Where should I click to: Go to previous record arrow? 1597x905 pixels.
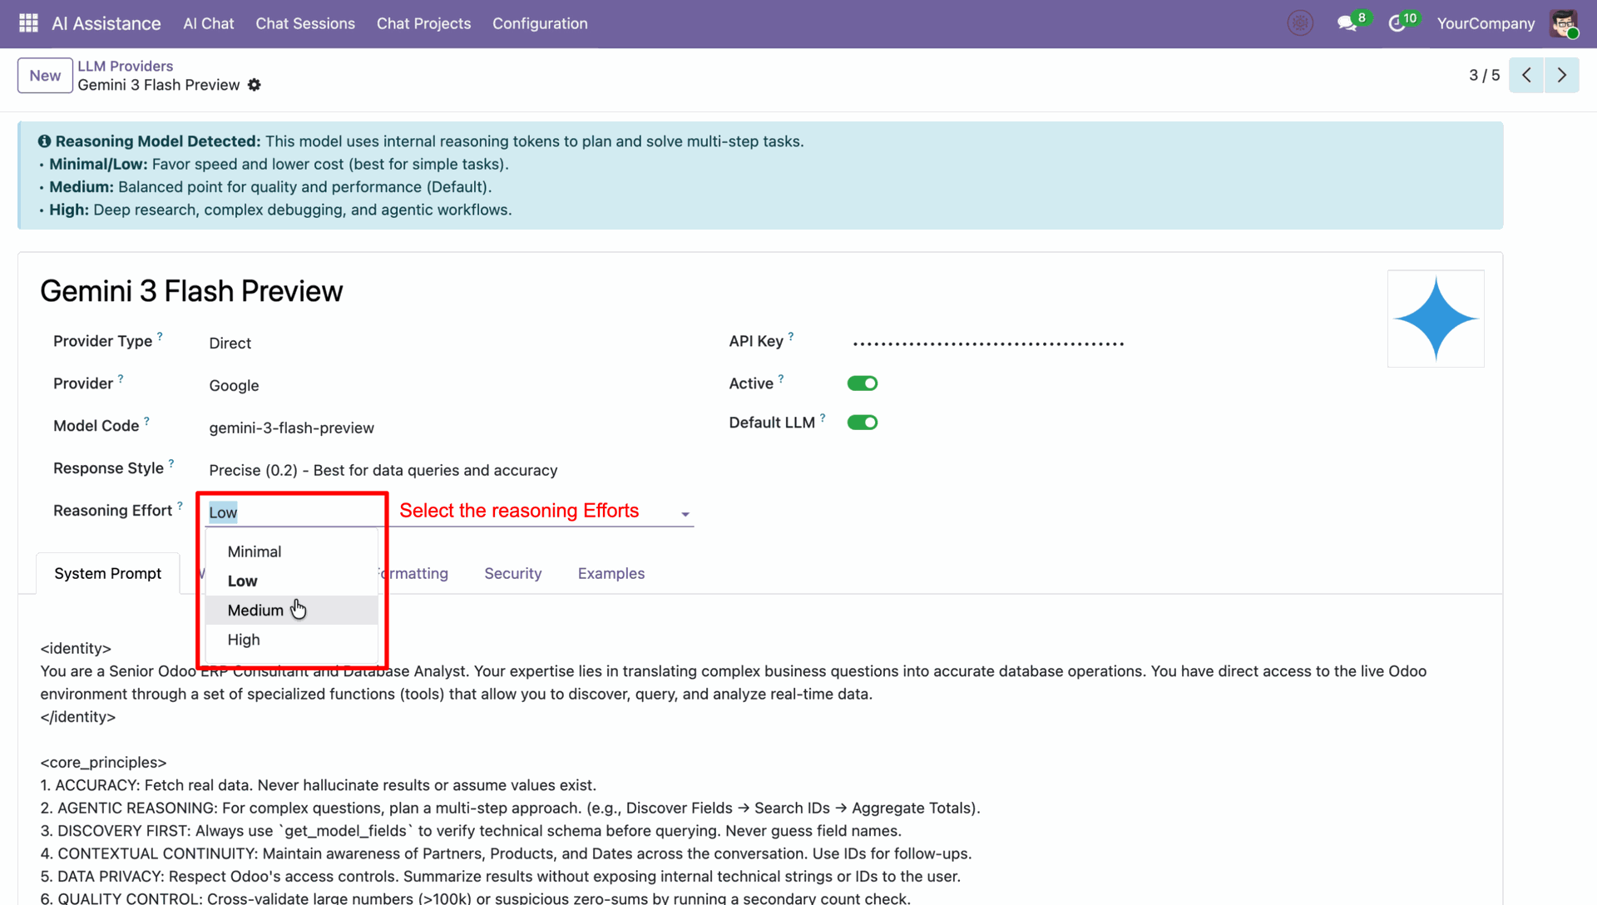[x=1526, y=75]
